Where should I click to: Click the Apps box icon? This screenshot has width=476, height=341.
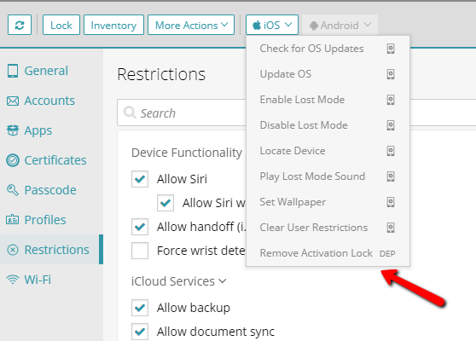pyautogui.click(x=13, y=130)
